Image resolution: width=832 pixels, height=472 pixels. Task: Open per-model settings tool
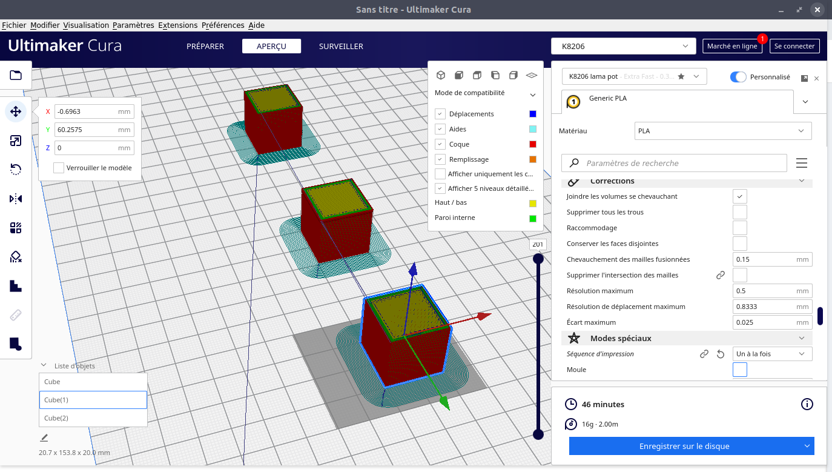click(x=16, y=228)
